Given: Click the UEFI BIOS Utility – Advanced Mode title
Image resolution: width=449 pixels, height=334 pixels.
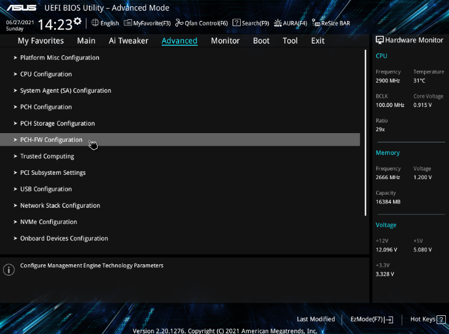Looking at the screenshot, I should click(x=107, y=7).
